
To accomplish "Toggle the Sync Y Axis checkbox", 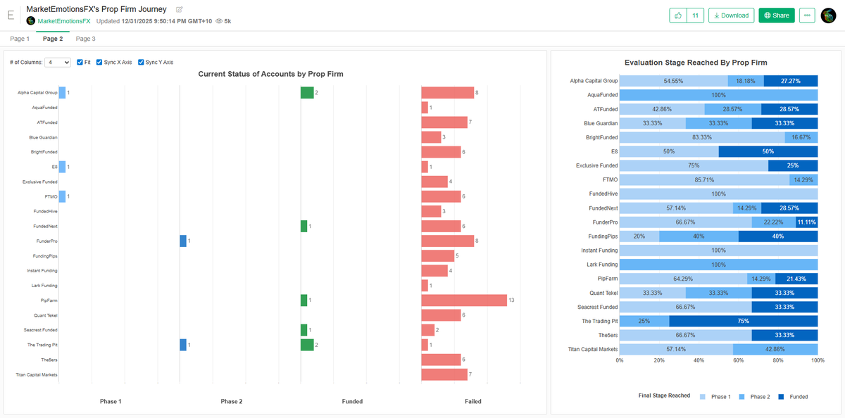I will [x=140, y=62].
